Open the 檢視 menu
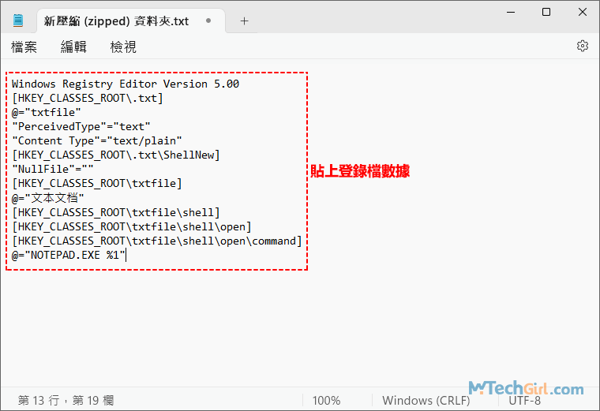The height and width of the screenshot is (411, 600). [x=123, y=47]
